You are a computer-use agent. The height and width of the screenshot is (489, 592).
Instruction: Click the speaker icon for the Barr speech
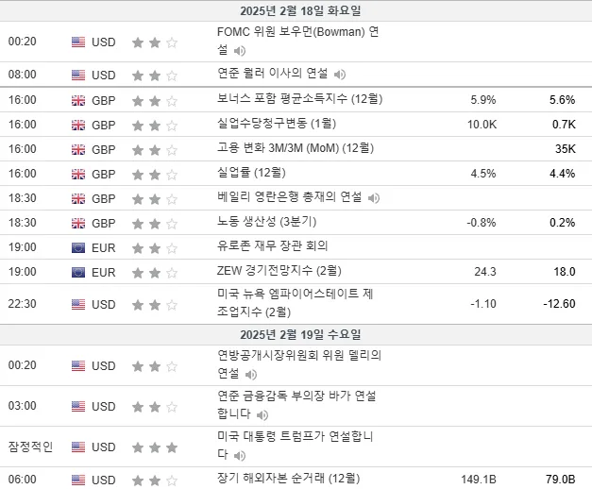[x=262, y=415]
